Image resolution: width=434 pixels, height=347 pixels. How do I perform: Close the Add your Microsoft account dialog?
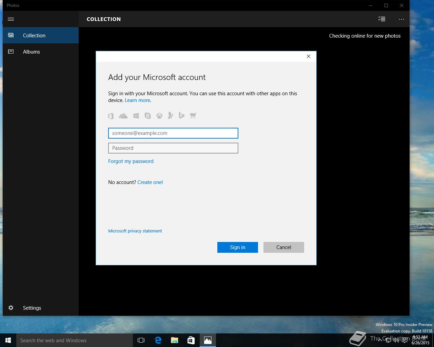pyautogui.click(x=309, y=56)
